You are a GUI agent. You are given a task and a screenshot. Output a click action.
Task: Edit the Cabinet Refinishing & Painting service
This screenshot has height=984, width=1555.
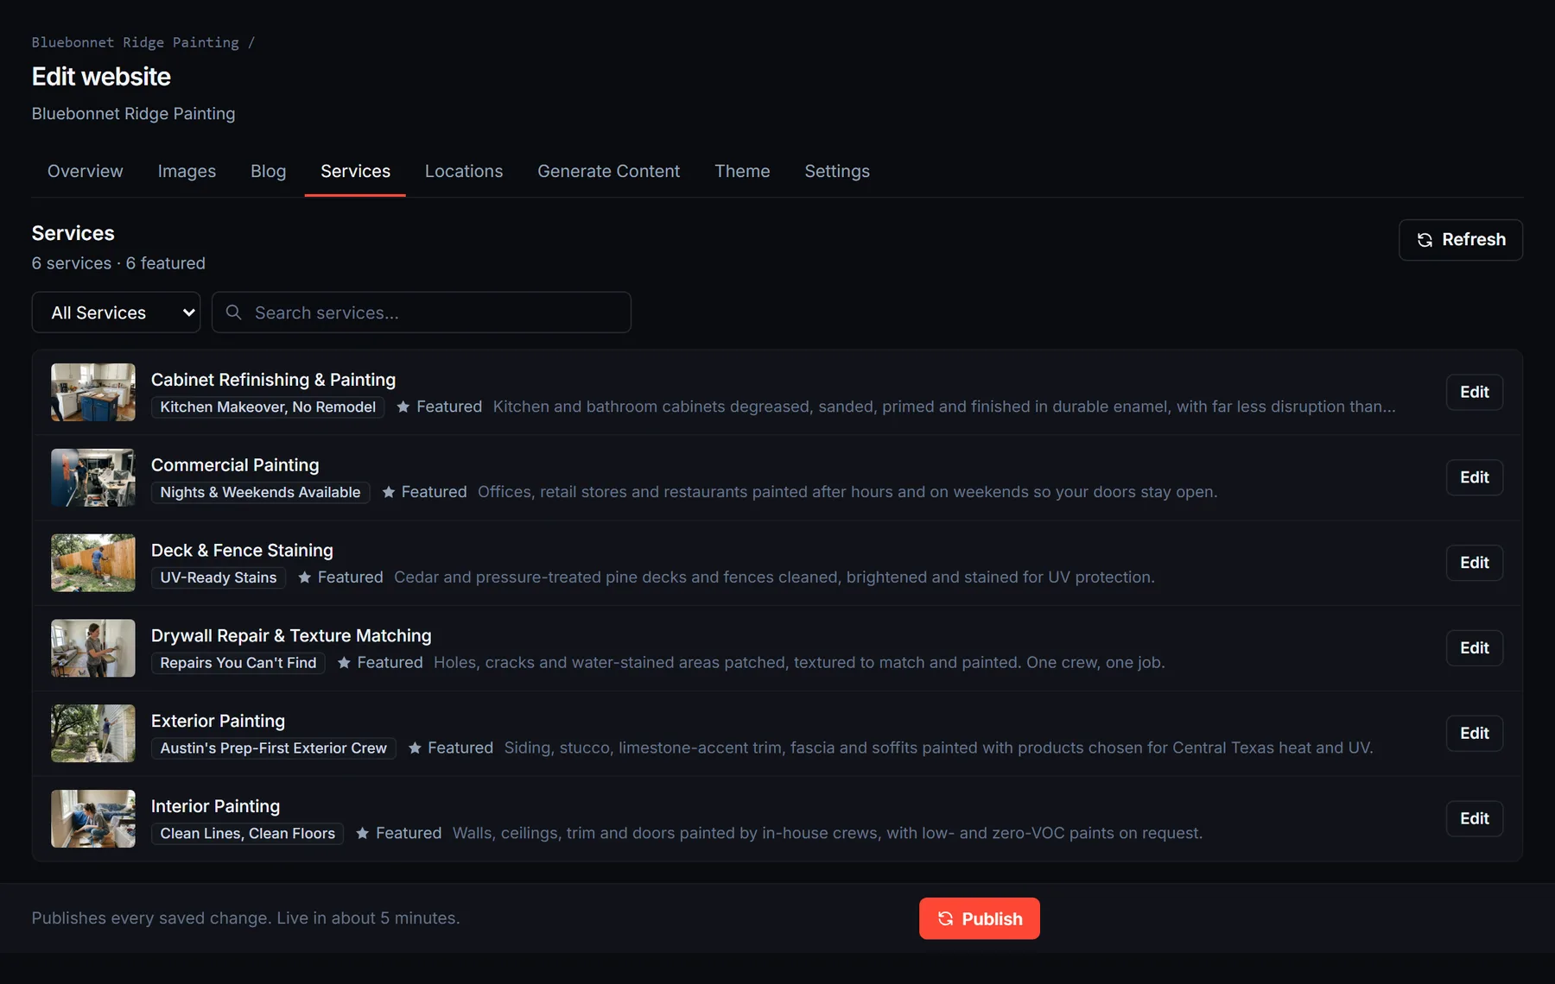click(x=1475, y=392)
